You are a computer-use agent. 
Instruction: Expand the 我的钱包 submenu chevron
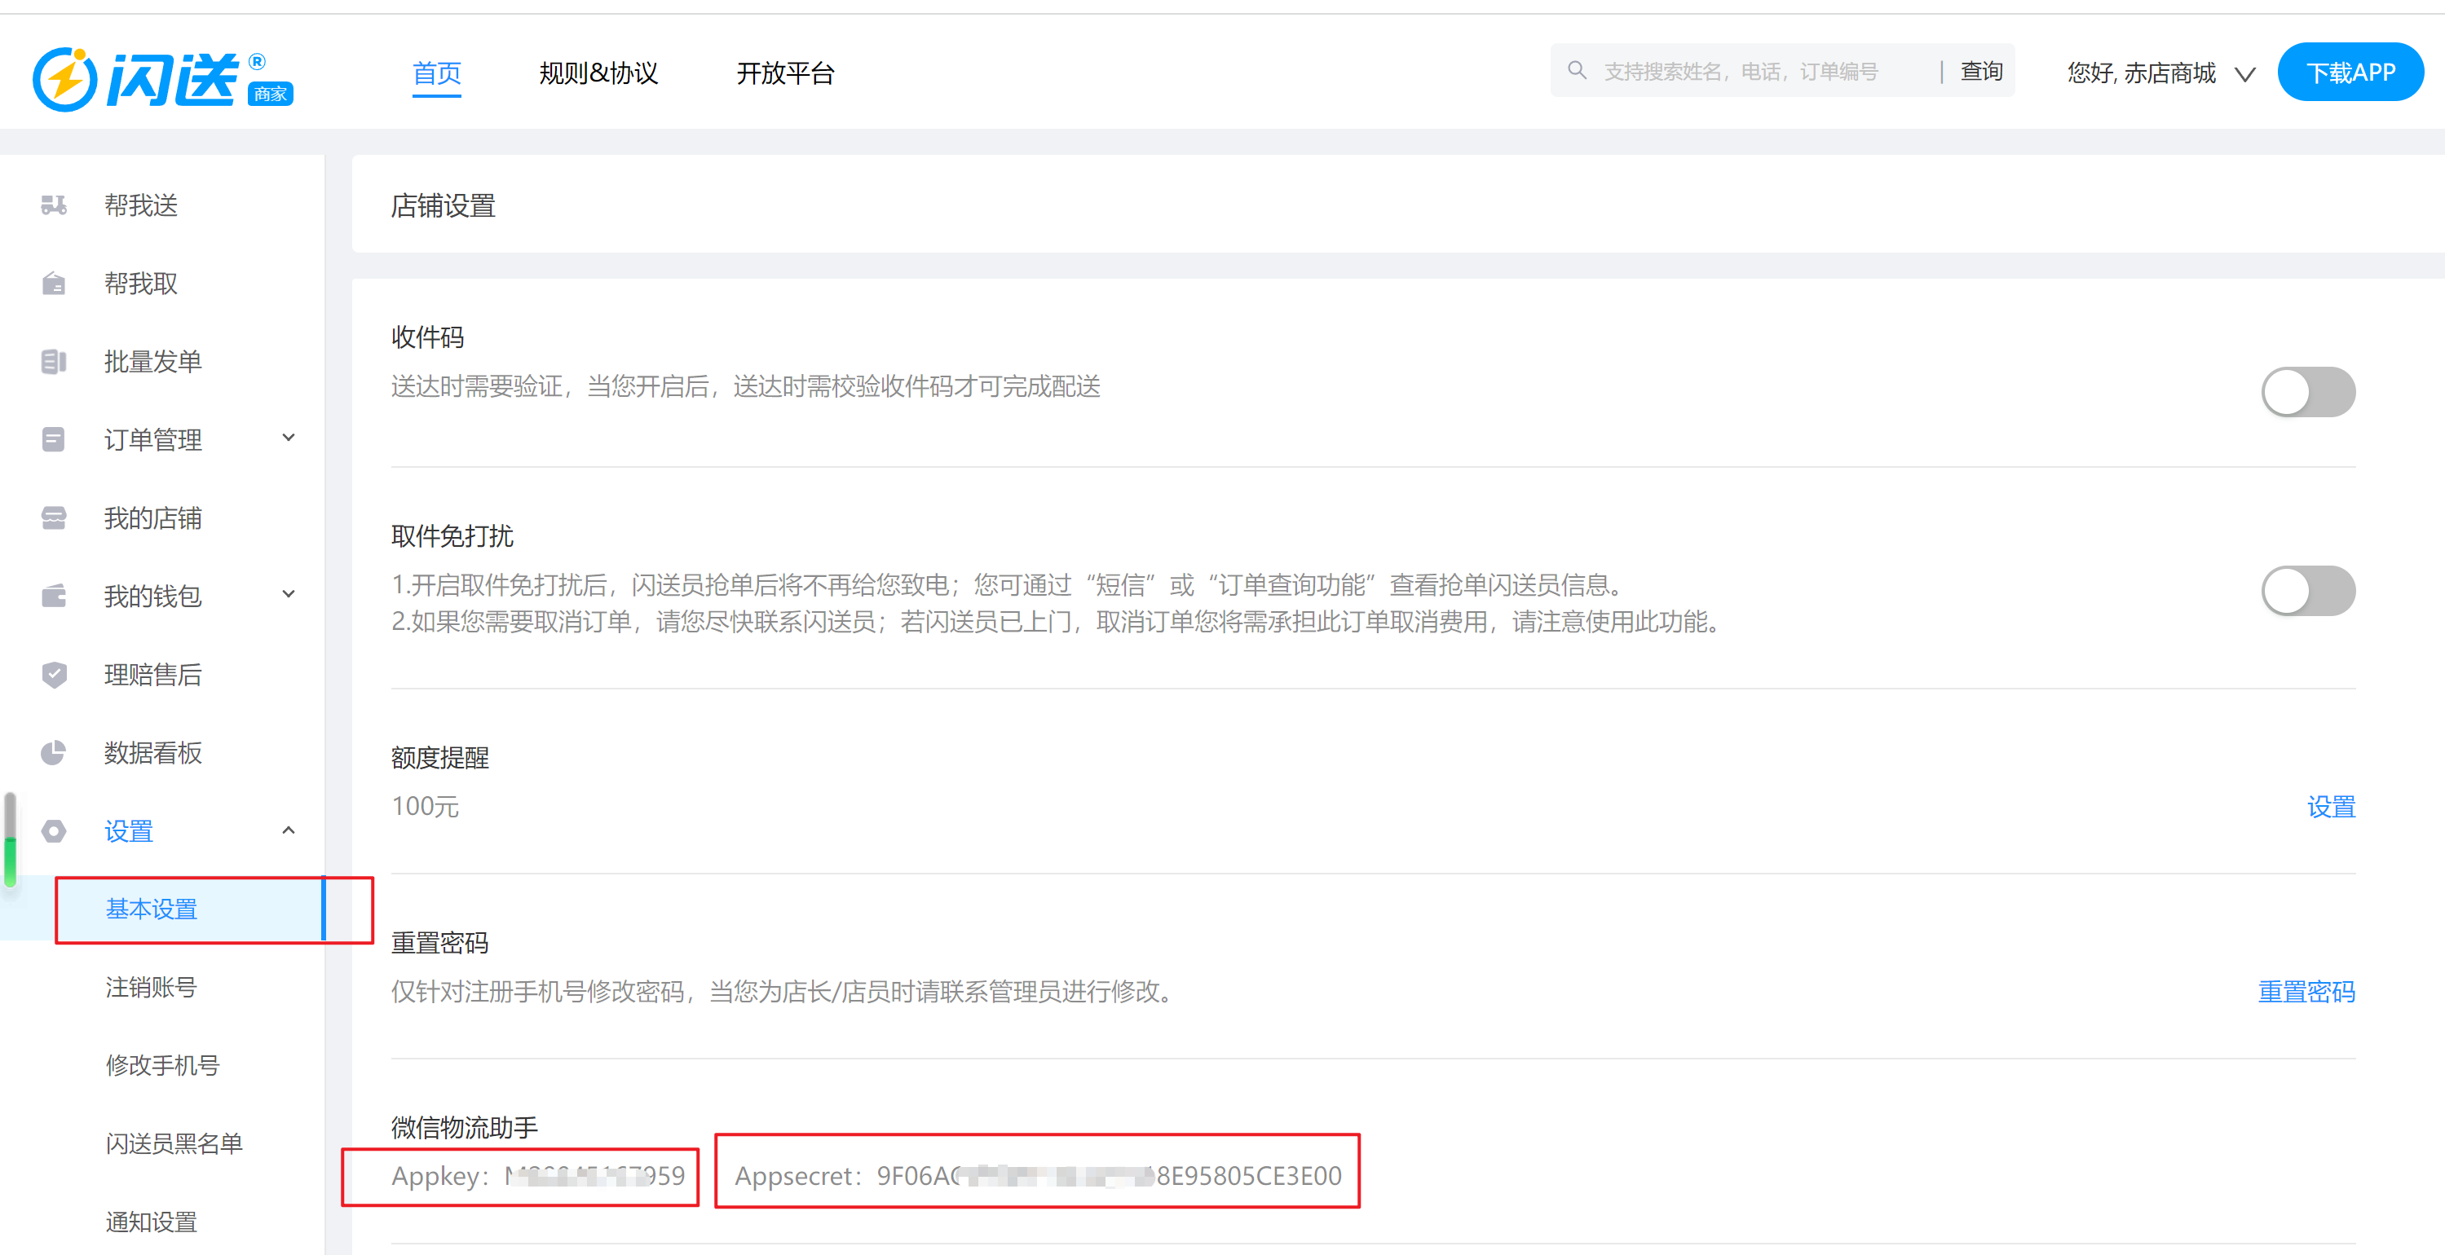289,595
